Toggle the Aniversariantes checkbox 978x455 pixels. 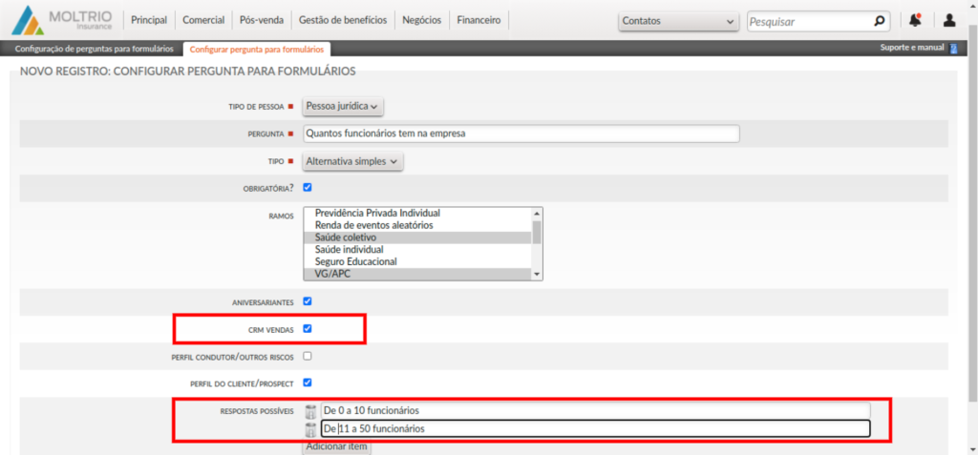pyautogui.click(x=308, y=301)
